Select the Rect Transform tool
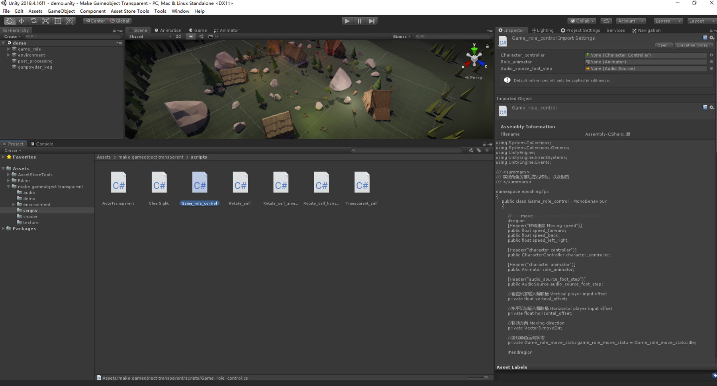Screen dimensions: 717x386 pyautogui.click(x=58, y=21)
